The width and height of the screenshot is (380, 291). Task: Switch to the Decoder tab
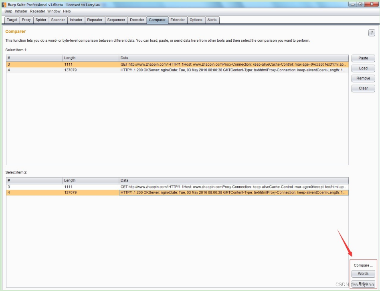pos(137,20)
